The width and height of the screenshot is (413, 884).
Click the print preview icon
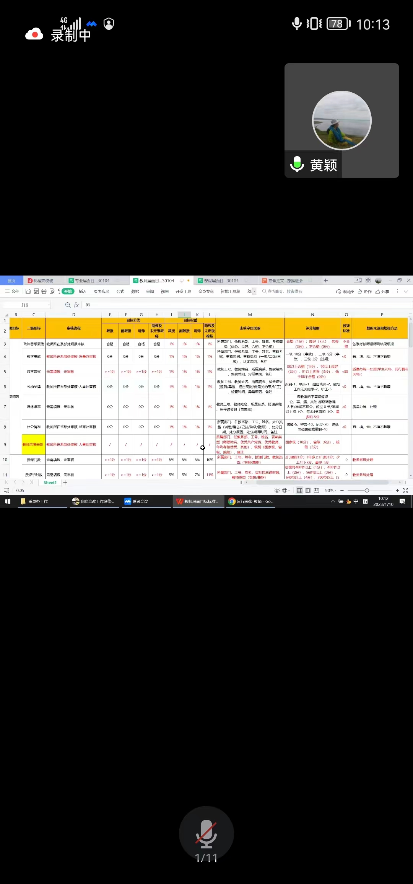[52, 291]
